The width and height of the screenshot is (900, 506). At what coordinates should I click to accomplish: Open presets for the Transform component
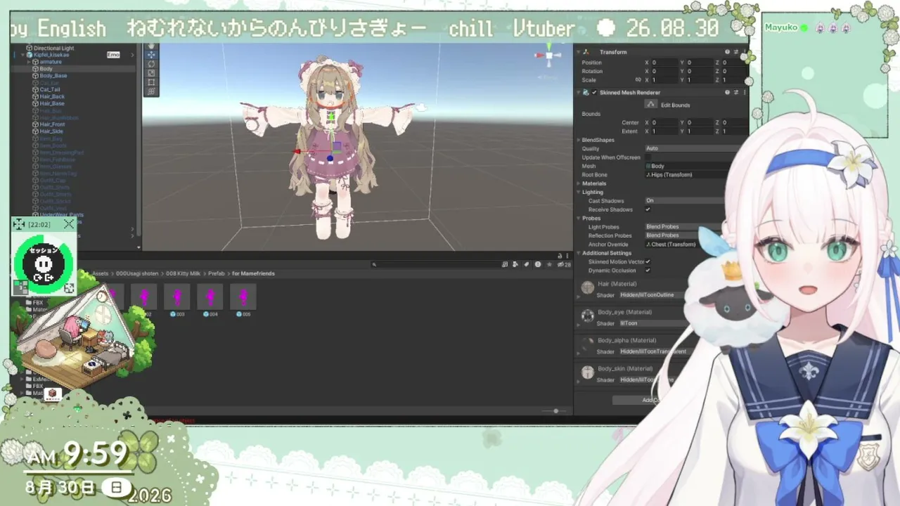click(x=736, y=52)
